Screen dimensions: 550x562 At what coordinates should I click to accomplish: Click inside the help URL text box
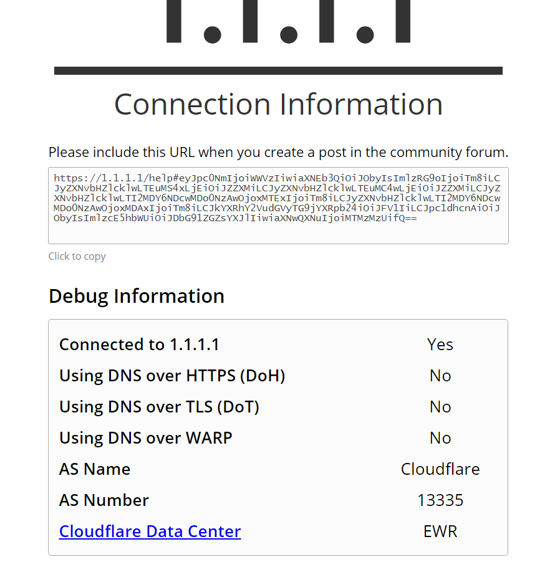[278, 205]
